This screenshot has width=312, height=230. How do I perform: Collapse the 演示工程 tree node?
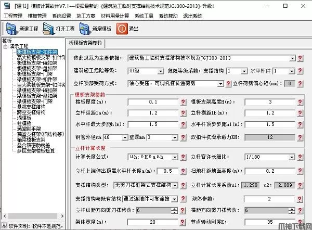tap(5, 47)
